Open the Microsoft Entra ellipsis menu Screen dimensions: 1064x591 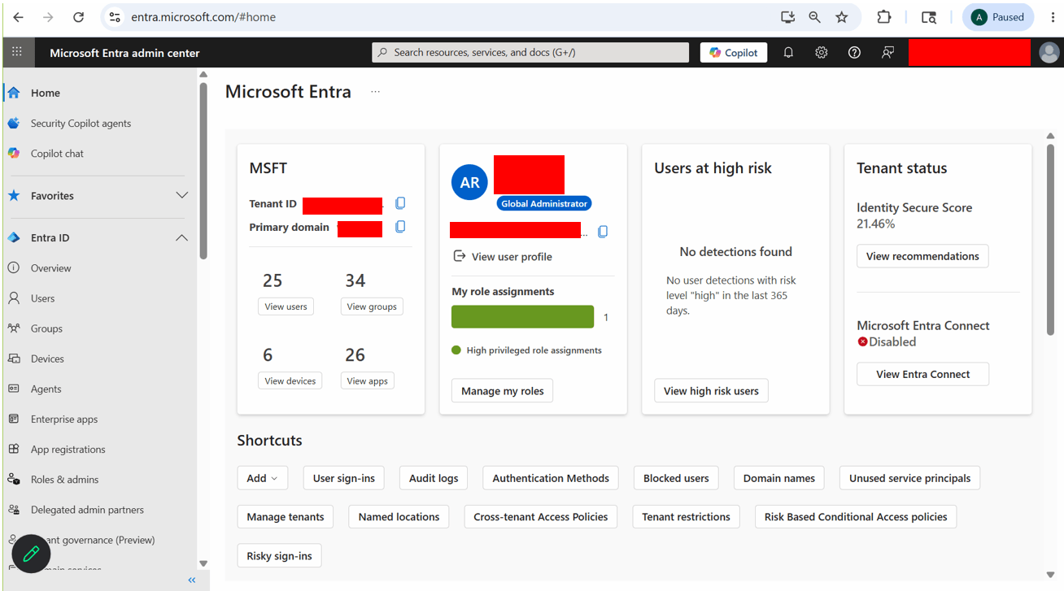[x=375, y=92]
